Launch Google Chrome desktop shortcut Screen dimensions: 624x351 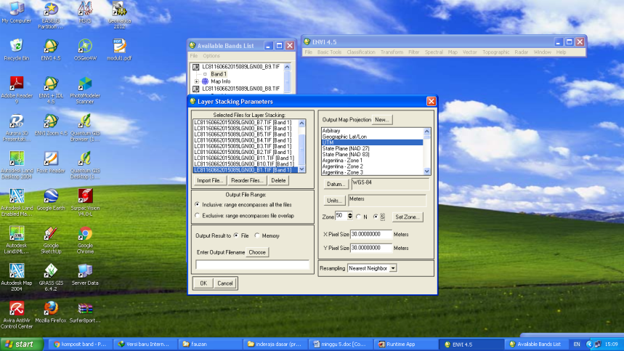tap(85, 240)
